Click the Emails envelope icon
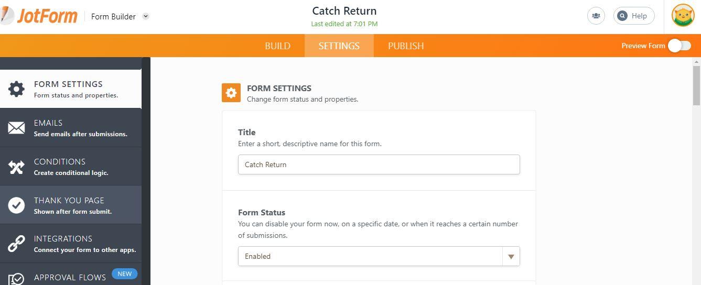This screenshot has height=285, width=701. pyautogui.click(x=16, y=128)
